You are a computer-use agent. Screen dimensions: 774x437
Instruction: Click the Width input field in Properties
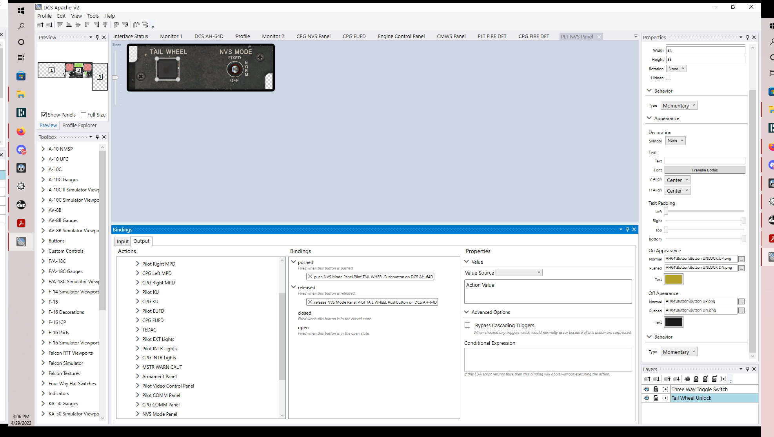click(705, 50)
